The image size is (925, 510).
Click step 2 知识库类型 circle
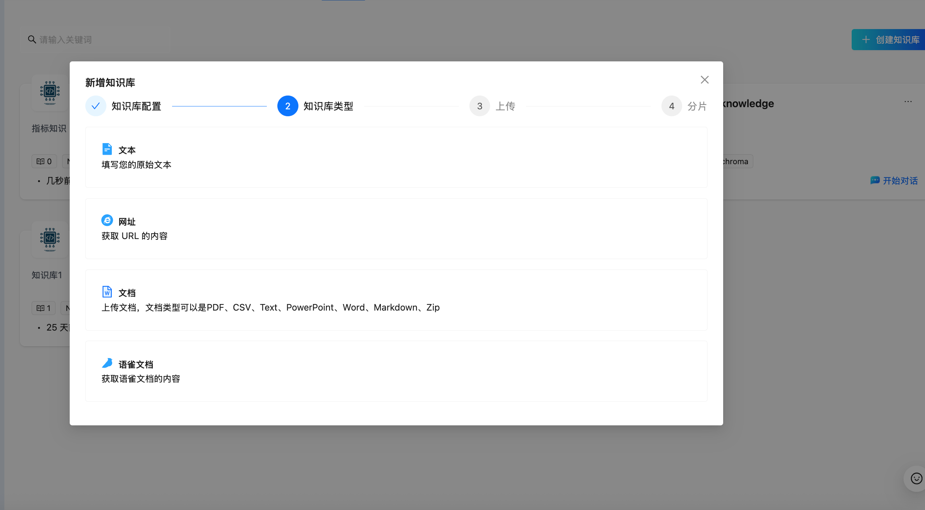288,106
